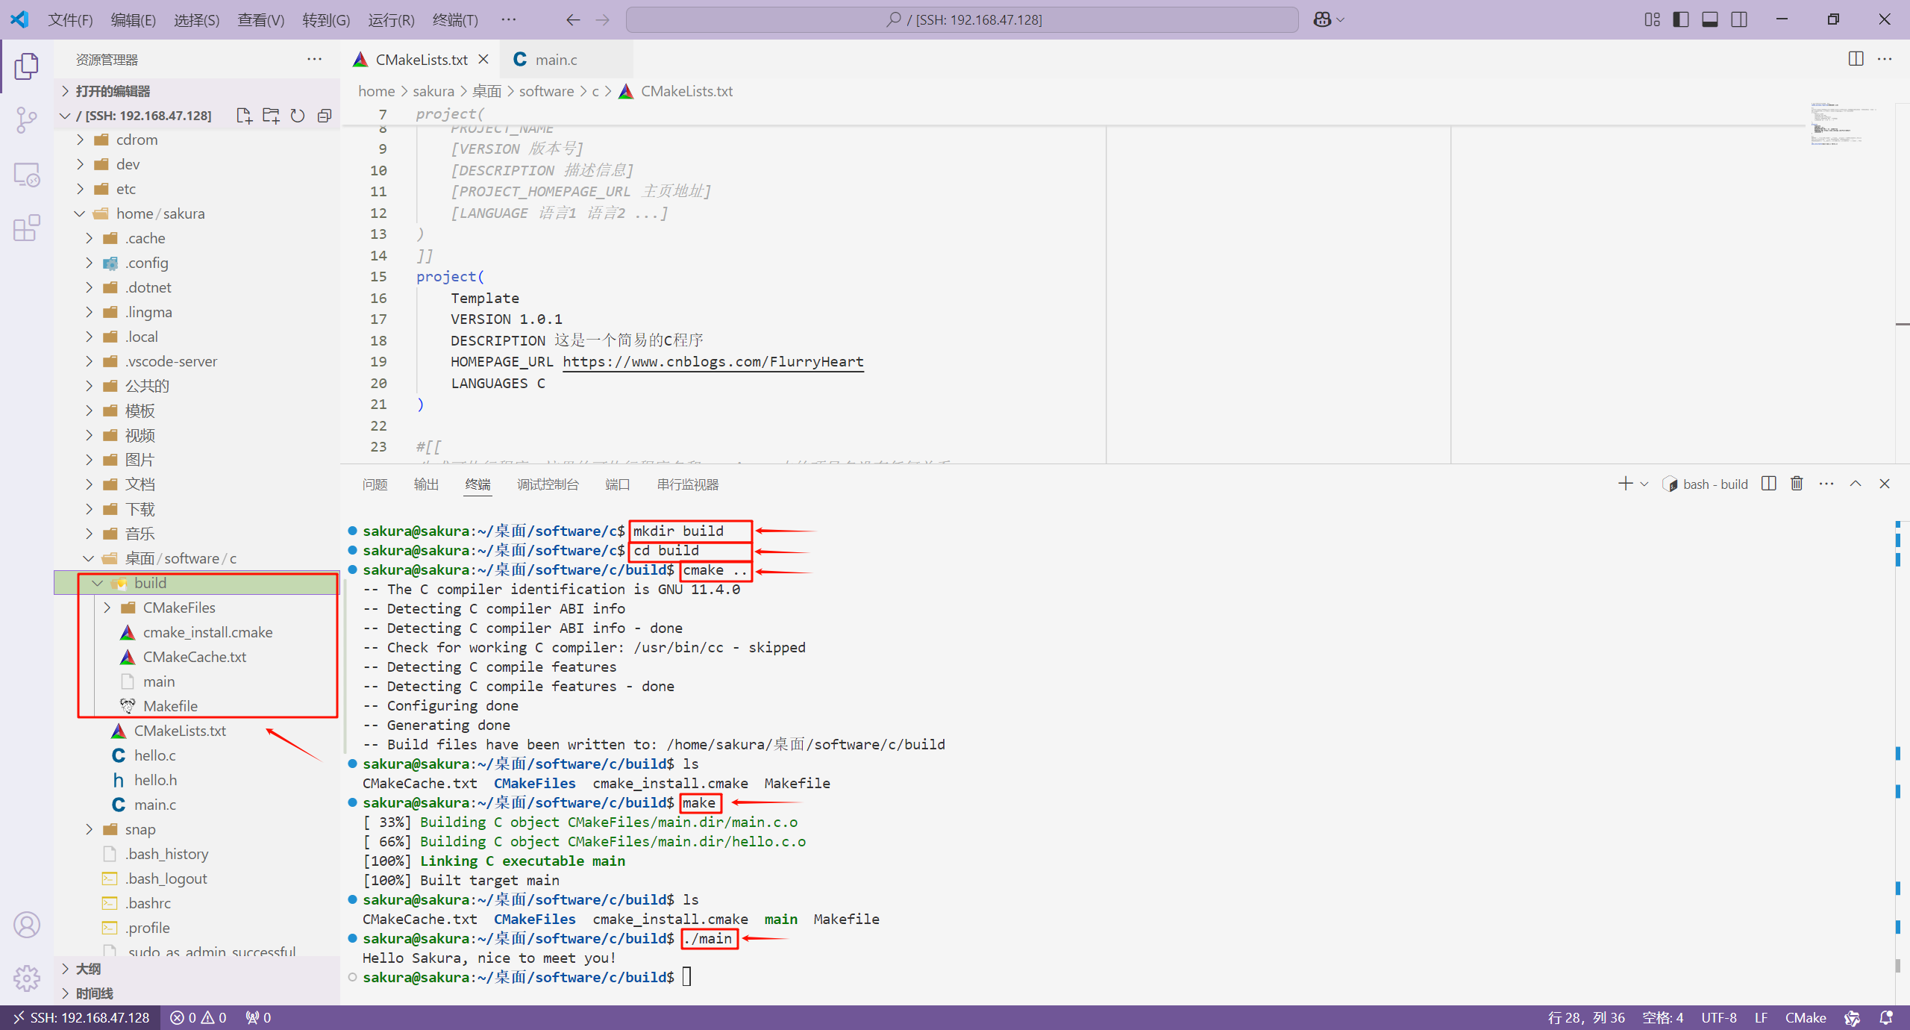Screen dimensions: 1910x1030
Task: Toggle the Problems tab in panel
Action: (372, 484)
